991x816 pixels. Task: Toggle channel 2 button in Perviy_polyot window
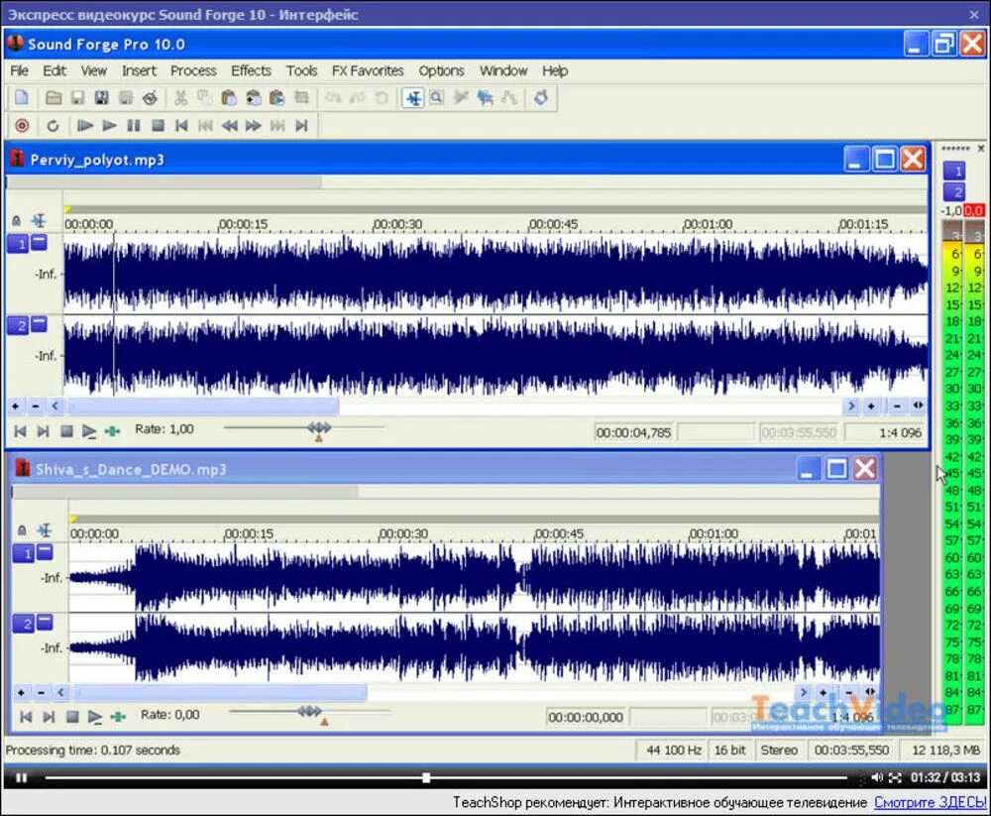(x=18, y=326)
